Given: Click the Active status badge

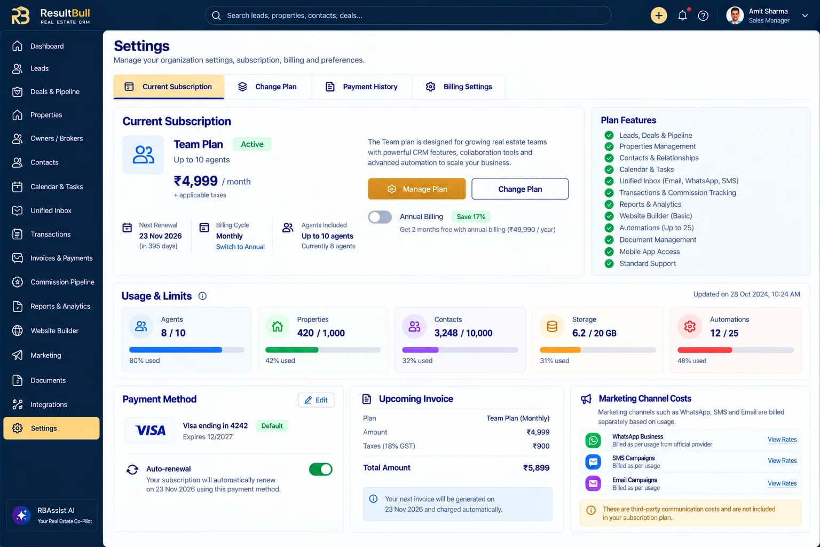Looking at the screenshot, I should click(252, 144).
